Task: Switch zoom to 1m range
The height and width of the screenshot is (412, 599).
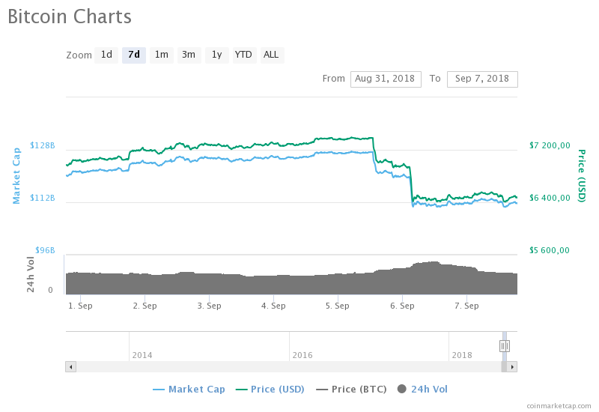Action: (x=161, y=55)
